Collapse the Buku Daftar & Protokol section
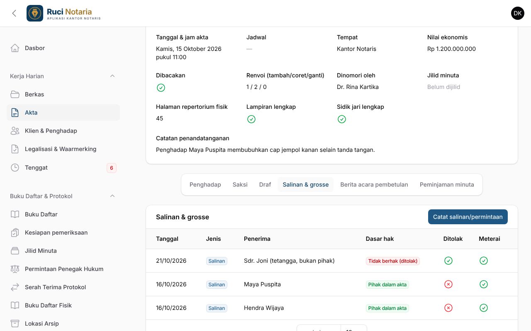531x331 pixels. pos(112,196)
